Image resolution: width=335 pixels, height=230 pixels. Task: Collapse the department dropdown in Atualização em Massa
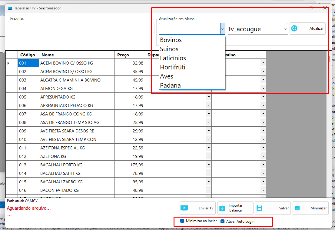(223, 29)
